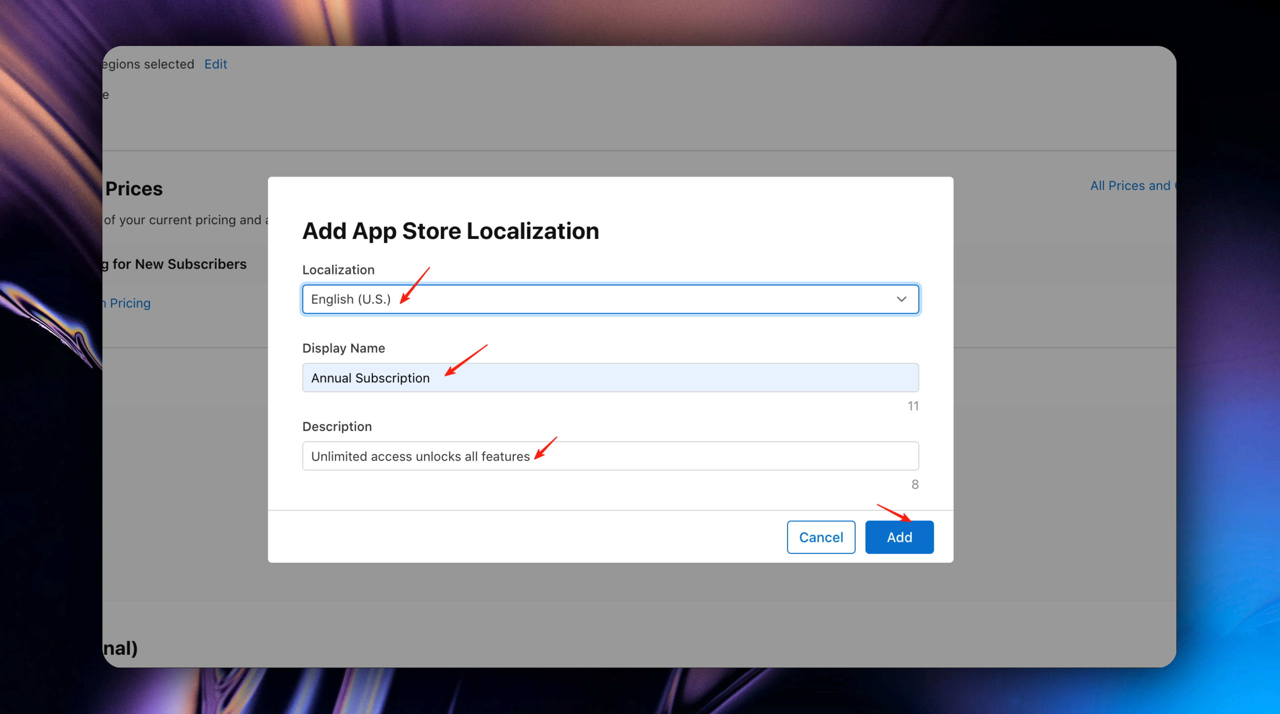This screenshot has height=714, width=1280.
Task: Open the localization picker combo box
Action: coord(610,299)
